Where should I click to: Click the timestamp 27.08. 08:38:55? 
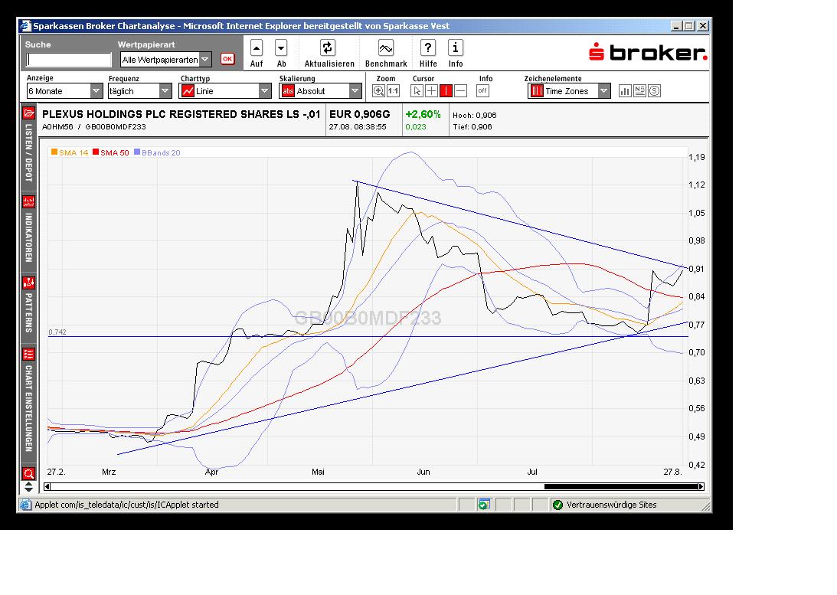[x=357, y=127]
